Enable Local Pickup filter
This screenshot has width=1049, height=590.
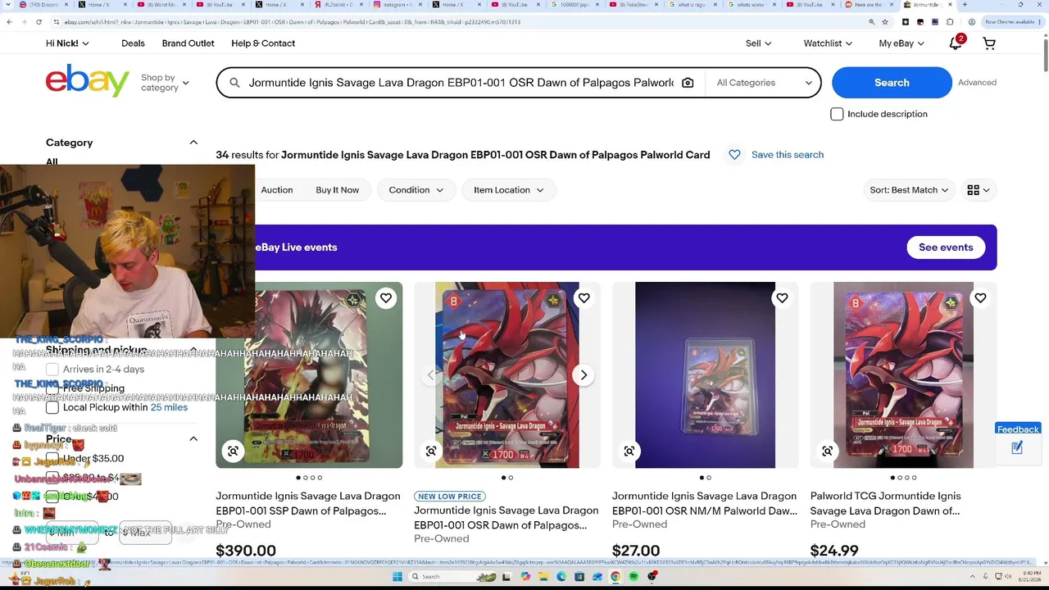click(x=52, y=407)
